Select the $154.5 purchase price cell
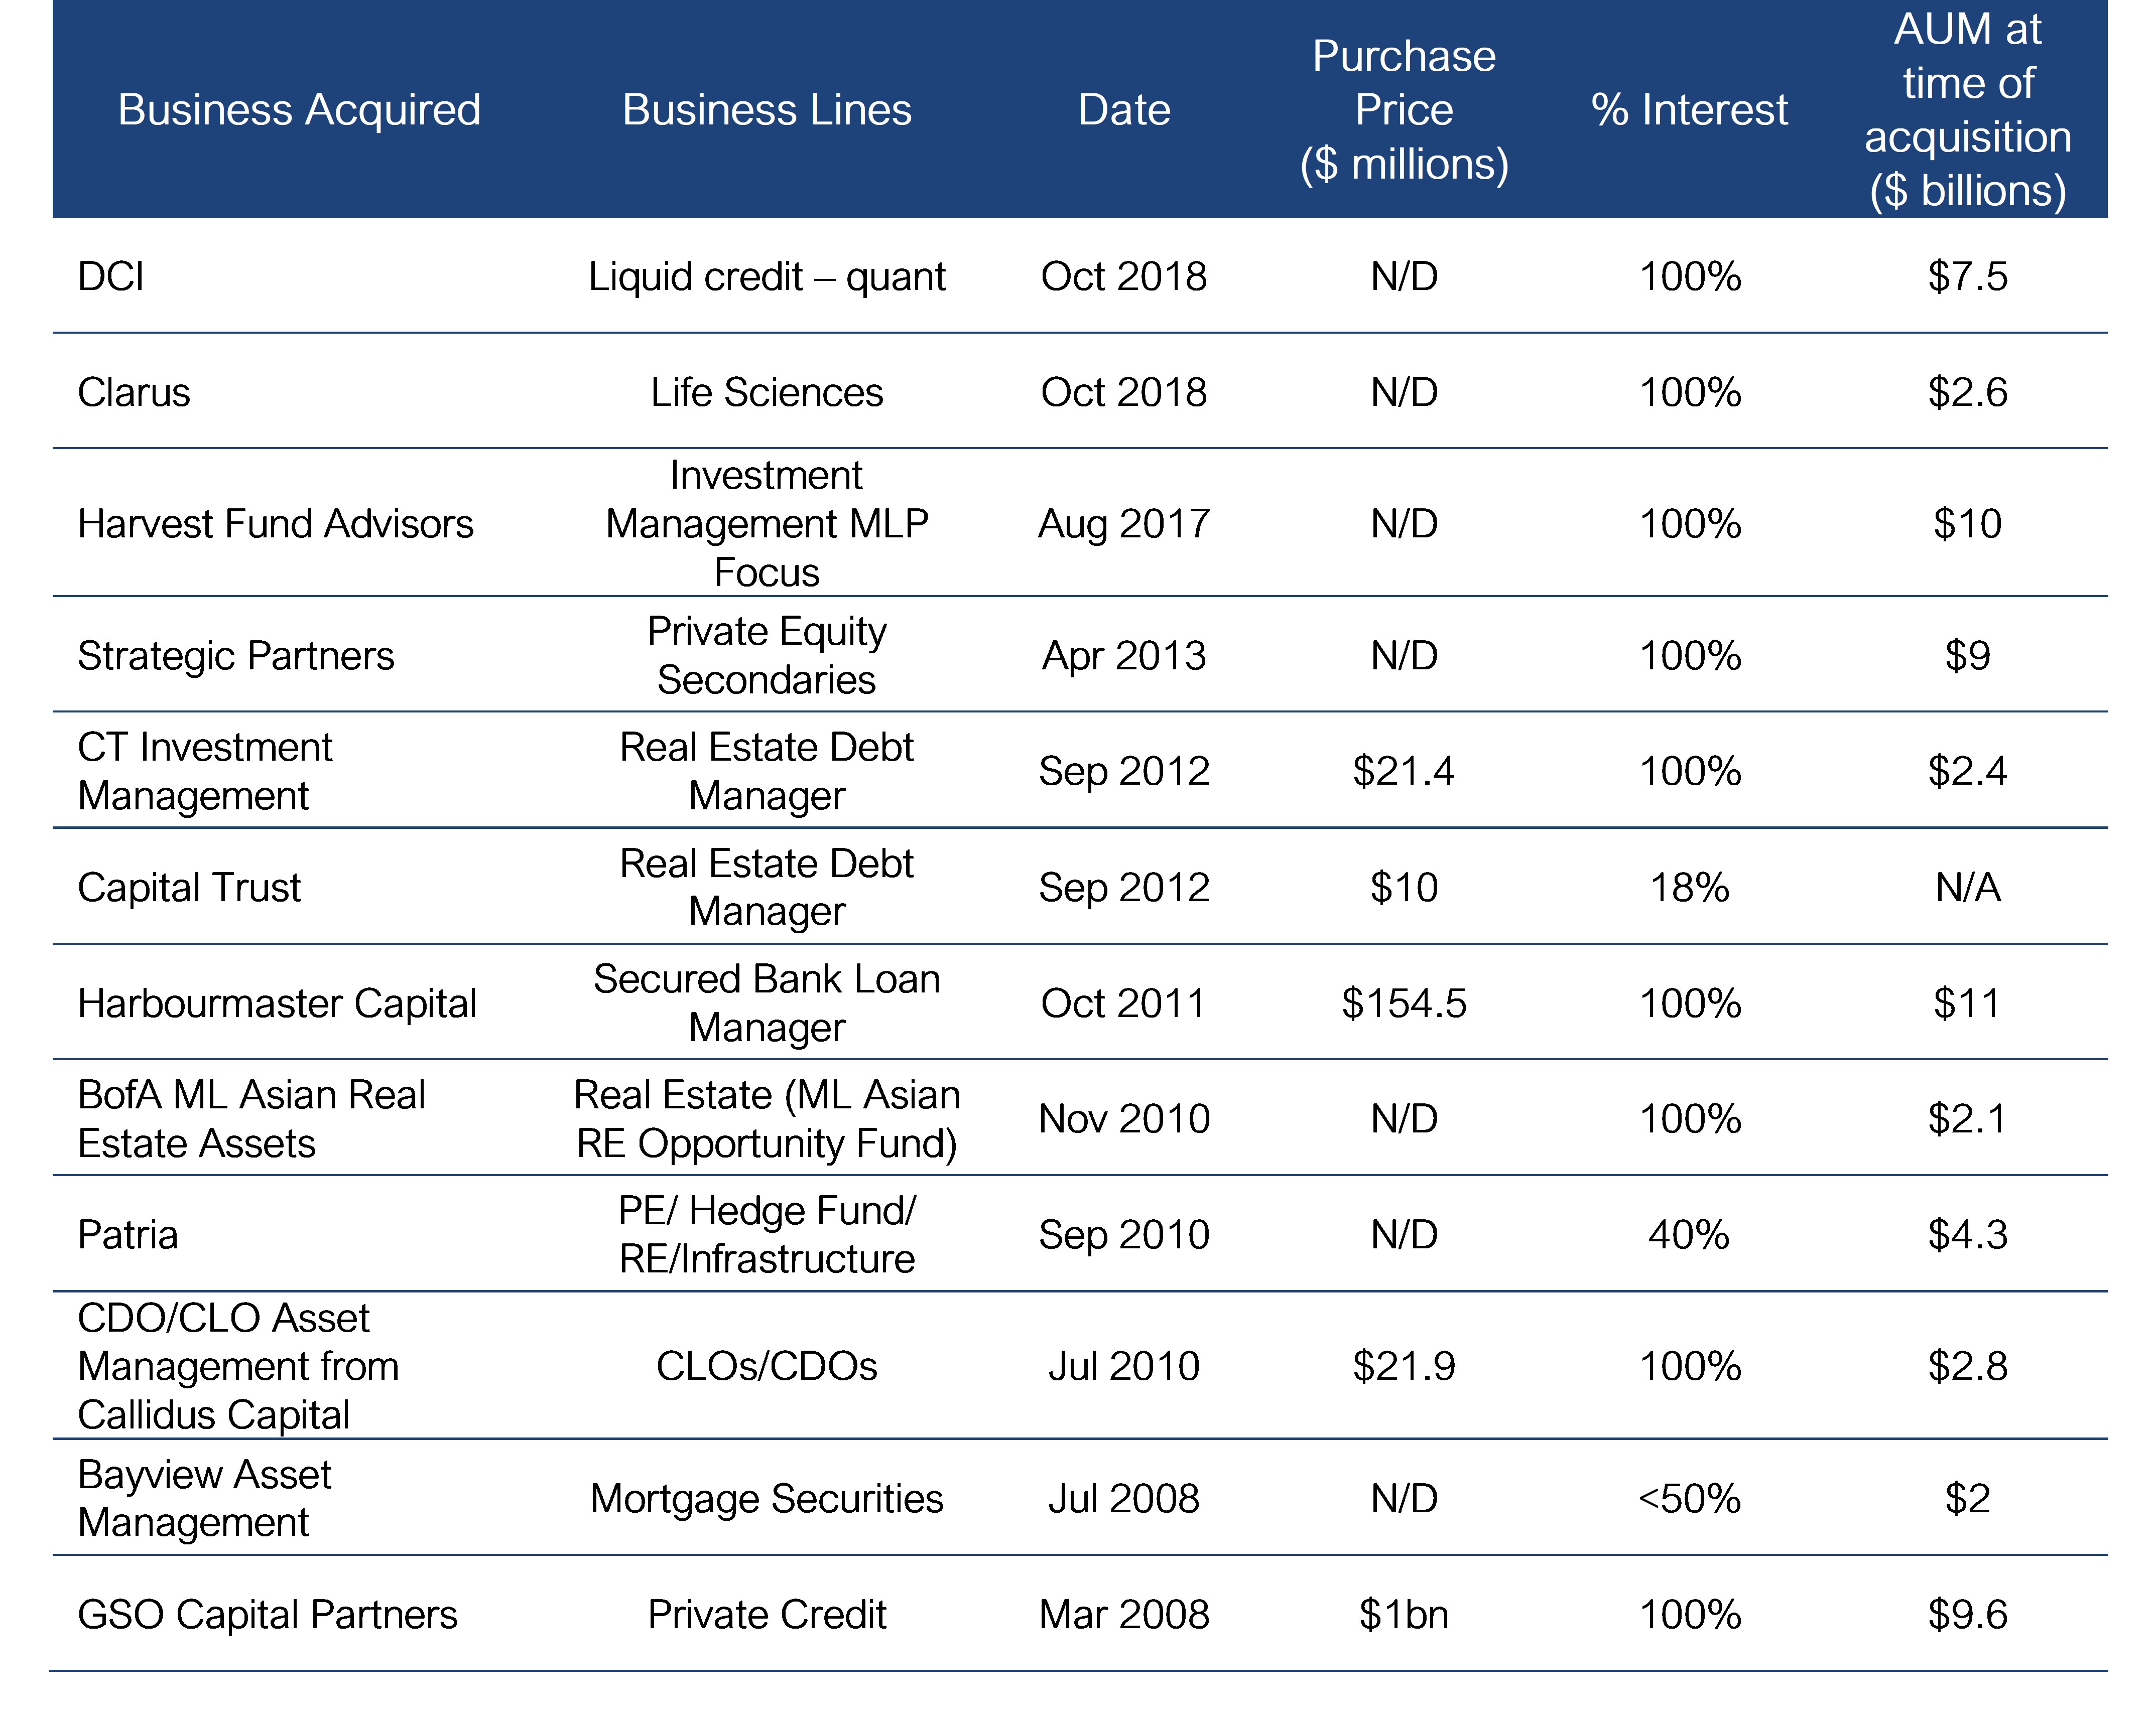 coord(1403,1003)
